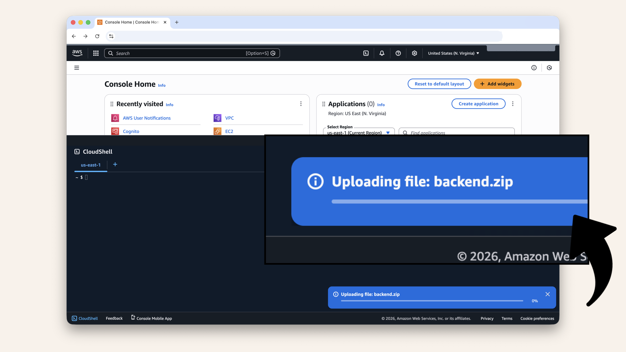The height and width of the screenshot is (352, 626).
Task: Open a new CloudShell tab with plus button
Action: pos(115,165)
